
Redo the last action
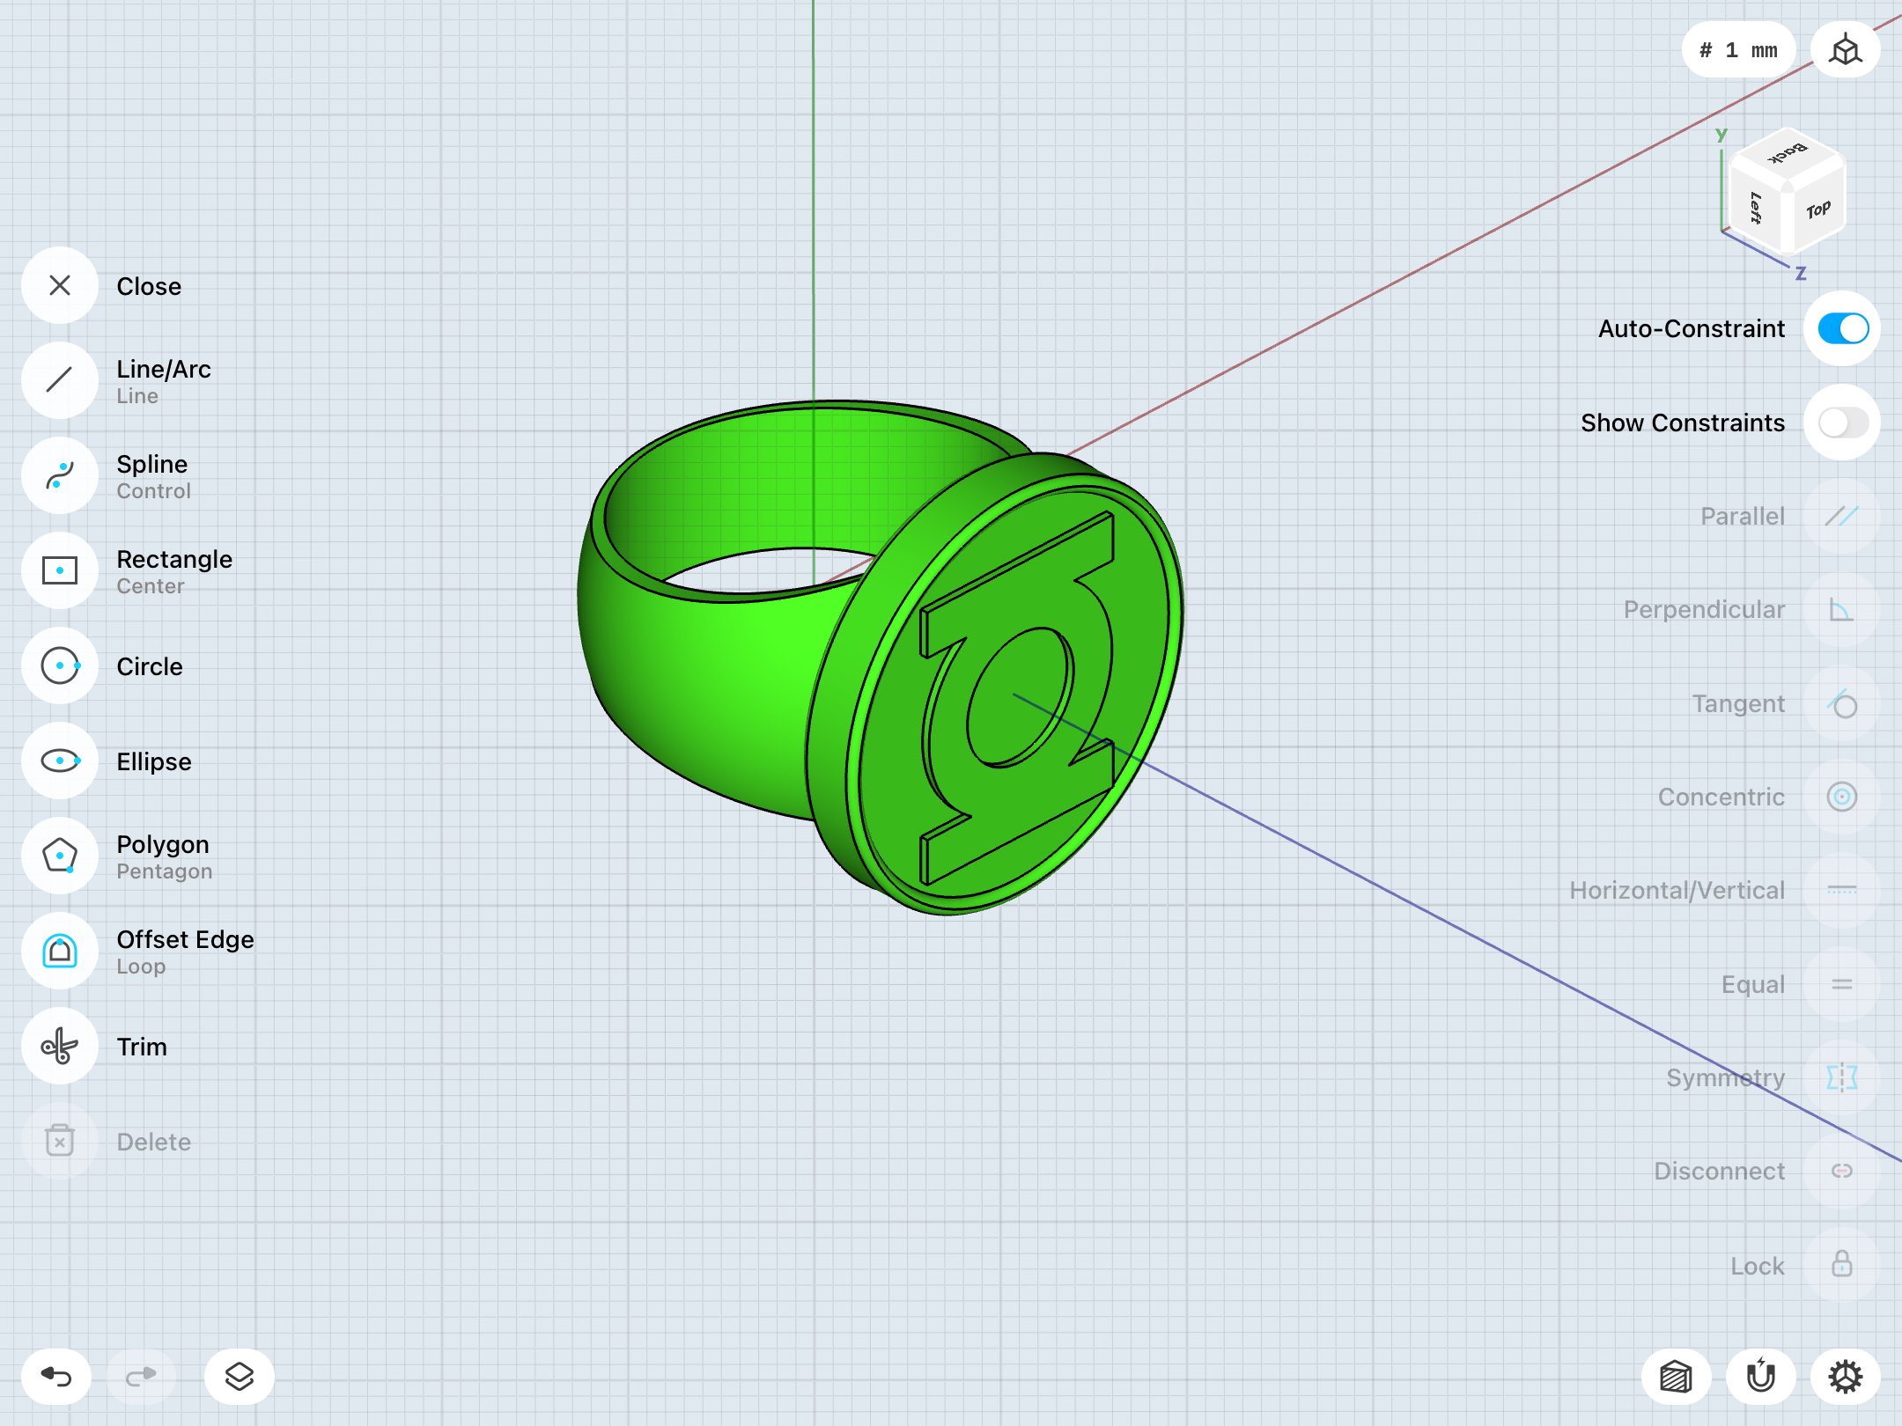[141, 1376]
